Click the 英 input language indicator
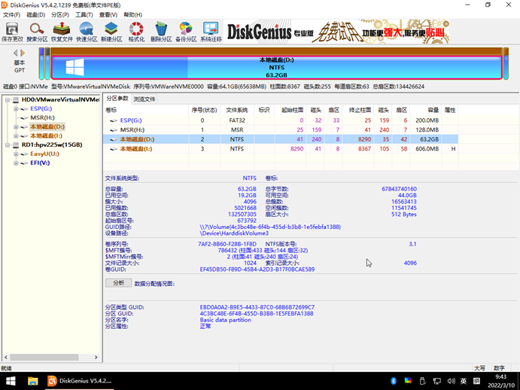 464,381
